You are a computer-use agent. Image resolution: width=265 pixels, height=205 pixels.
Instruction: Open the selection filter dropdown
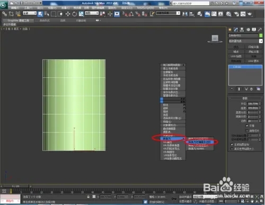click(30, 13)
